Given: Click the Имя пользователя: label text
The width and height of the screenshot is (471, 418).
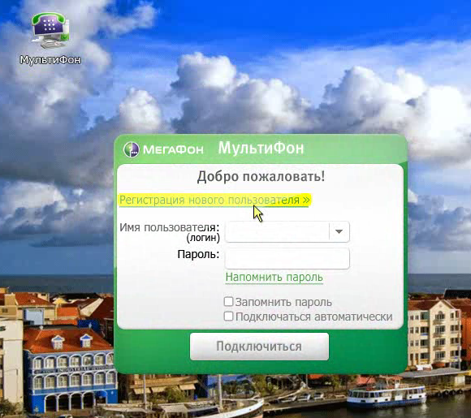Looking at the screenshot, I should (x=170, y=227).
